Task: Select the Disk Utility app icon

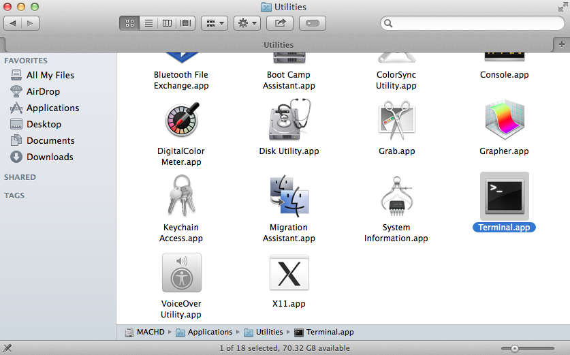Action: point(289,120)
